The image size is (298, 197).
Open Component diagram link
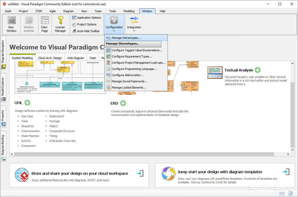pyautogui.click(x=29, y=146)
